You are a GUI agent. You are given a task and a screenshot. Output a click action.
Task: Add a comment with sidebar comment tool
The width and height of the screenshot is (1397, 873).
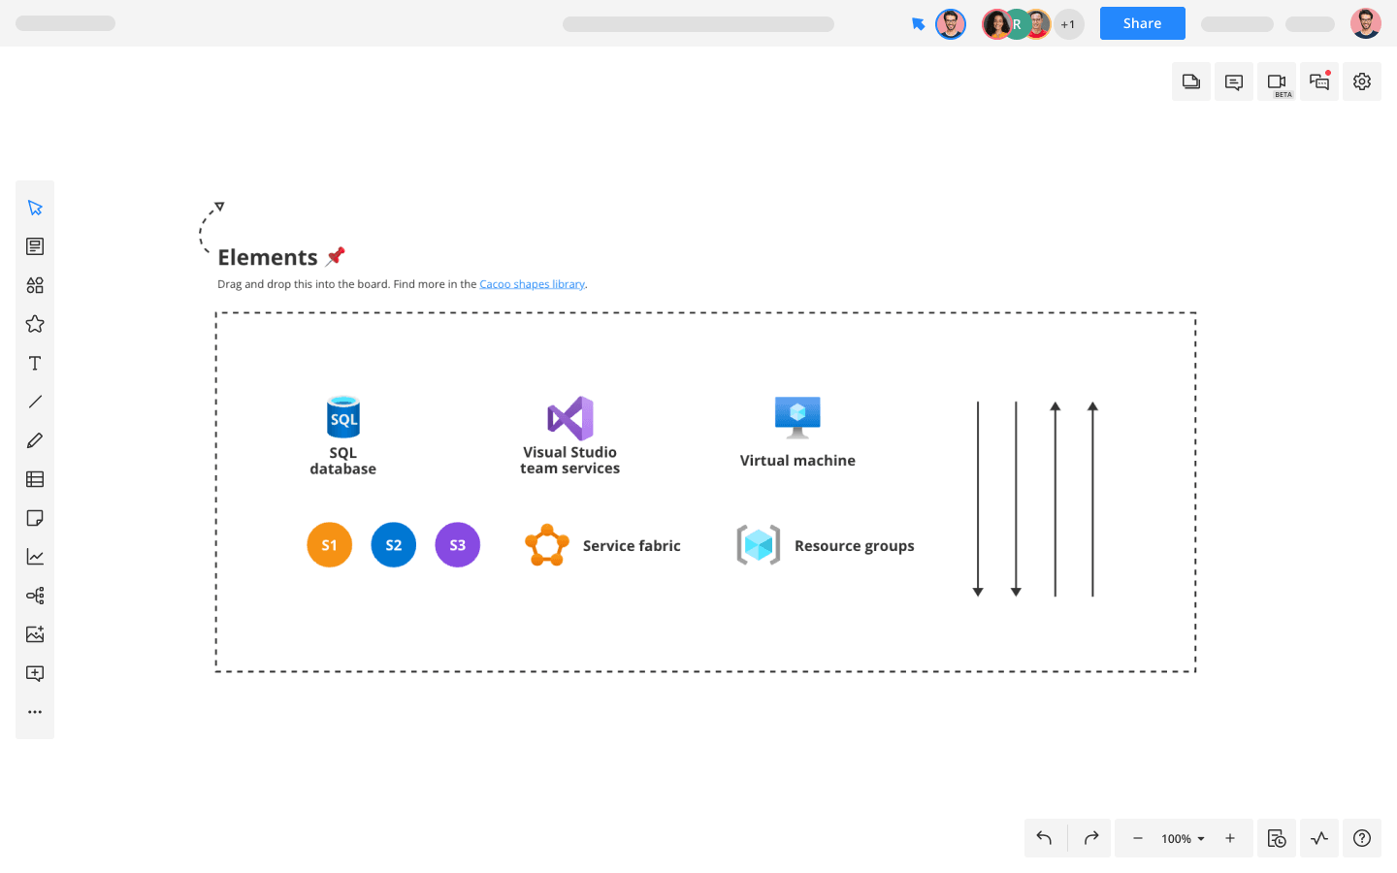[35, 673]
